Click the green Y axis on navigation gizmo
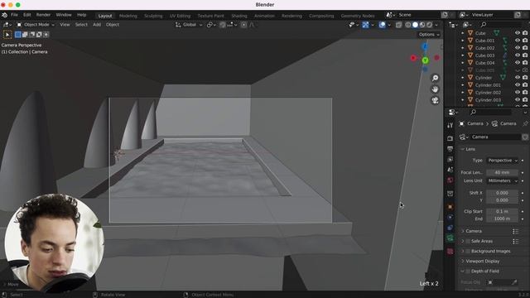The width and height of the screenshot is (530, 298). point(425,60)
